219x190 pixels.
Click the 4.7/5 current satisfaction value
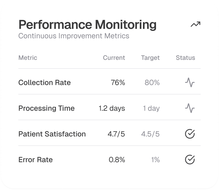116,134
